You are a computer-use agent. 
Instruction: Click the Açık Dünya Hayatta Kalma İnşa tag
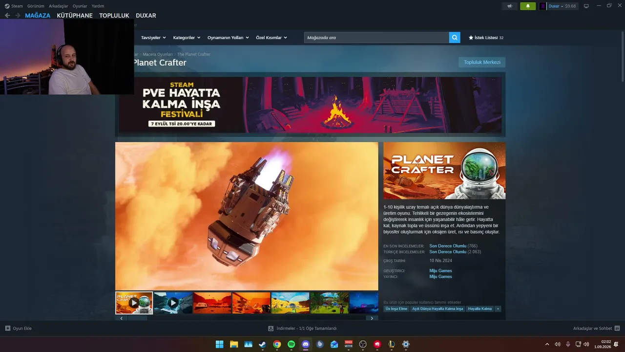click(x=437, y=309)
